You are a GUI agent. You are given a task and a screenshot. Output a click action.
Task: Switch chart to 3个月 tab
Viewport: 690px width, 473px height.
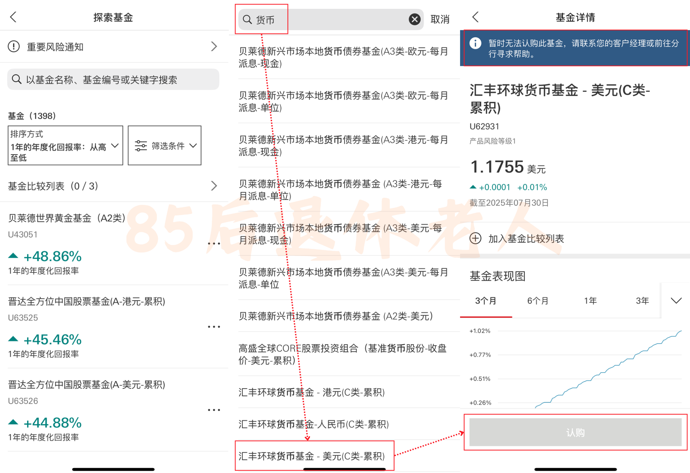coord(486,301)
